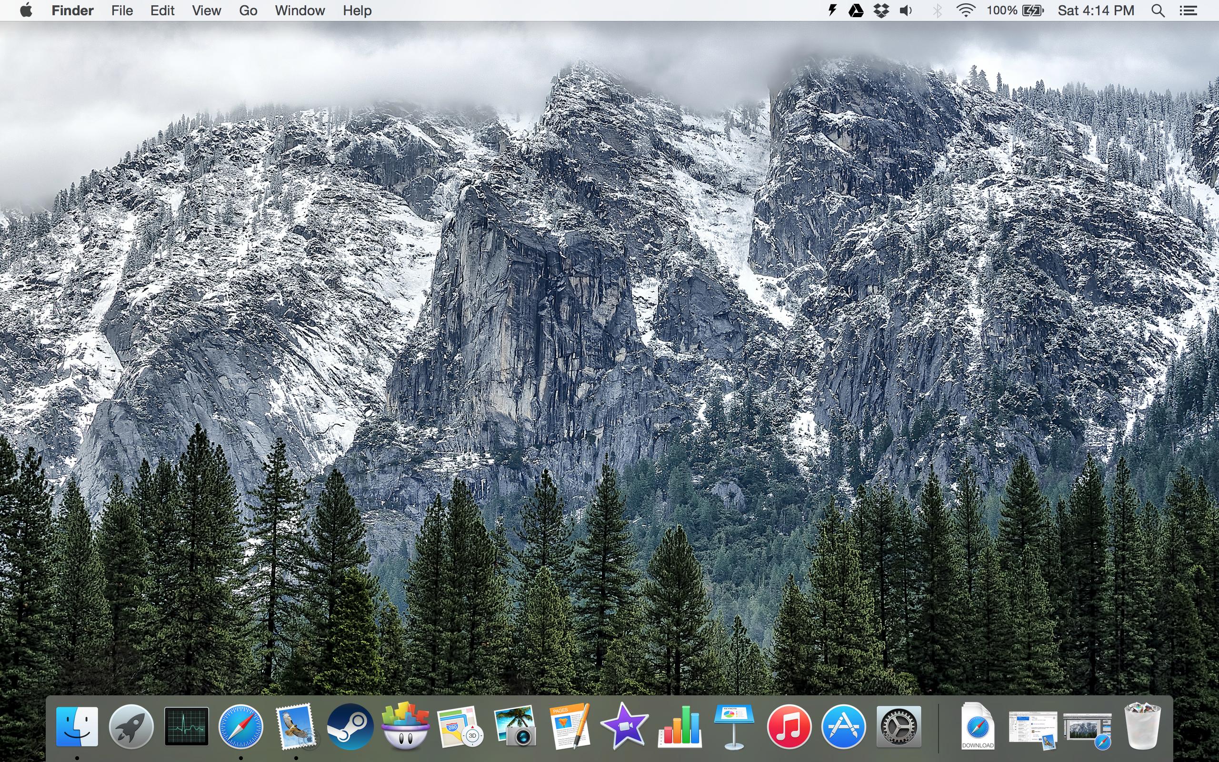Viewport: 1219px width, 762px height.
Task: Launch Keynote from the Dock
Action: [x=734, y=726]
